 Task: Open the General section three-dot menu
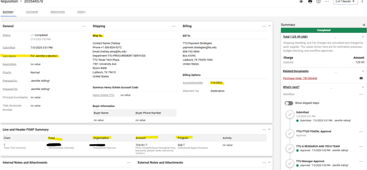[x=83, y=27]
